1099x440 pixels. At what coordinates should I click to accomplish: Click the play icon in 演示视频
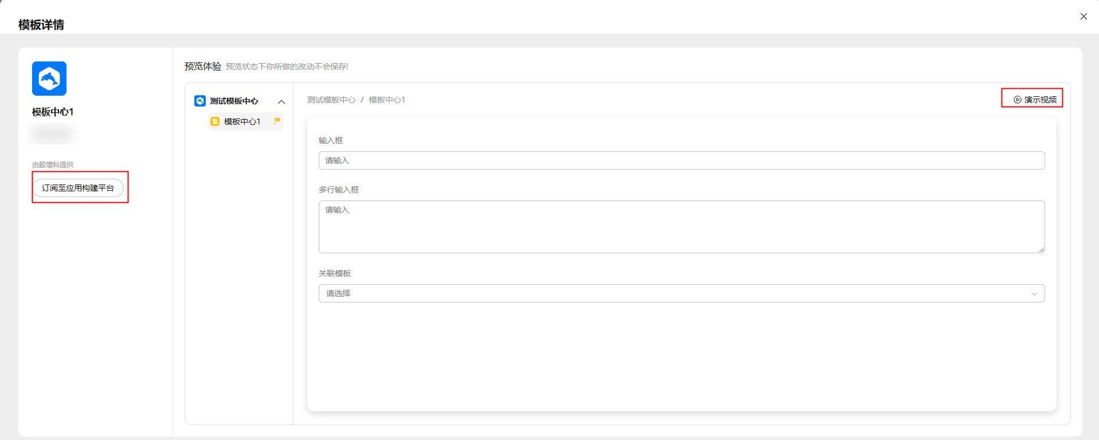click(1018, 100)
